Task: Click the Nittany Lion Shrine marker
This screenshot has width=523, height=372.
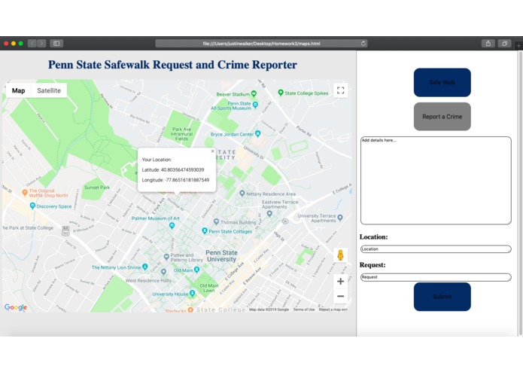Action: tap(144, 267)
